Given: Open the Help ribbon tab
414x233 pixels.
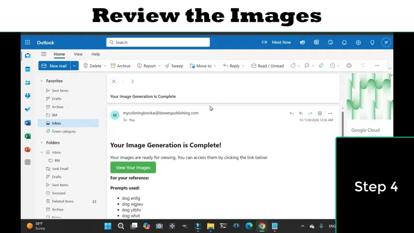Looking at the screenshot, I should point(96,54).
